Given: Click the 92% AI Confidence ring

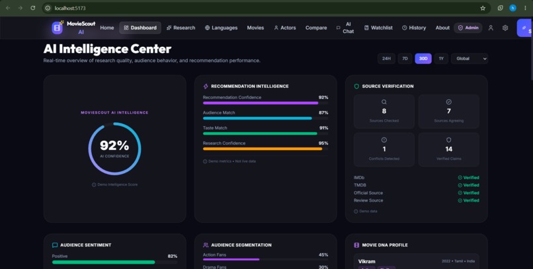Looking at the screenshot, I should pos(114,149).
